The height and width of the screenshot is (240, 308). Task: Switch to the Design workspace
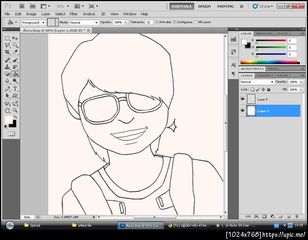tap(204, 6)
